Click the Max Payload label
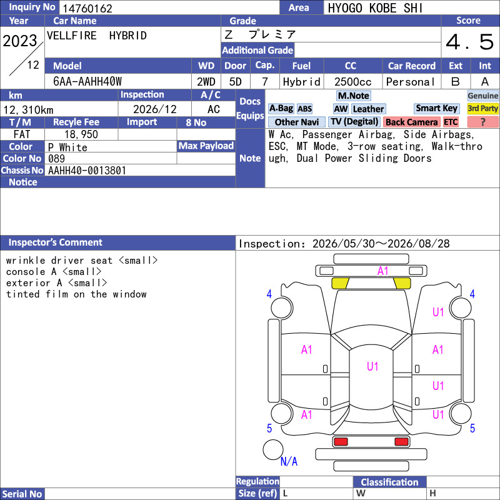 click(x=206, y=146)
